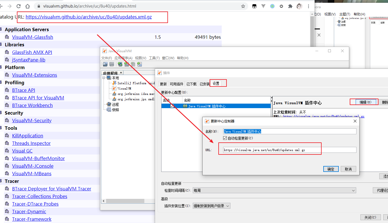Screen dimensions: 388x223
Task: Open the 主题(T) menu in Typora window
Action: pyautogui.click(x=345, y=14)
